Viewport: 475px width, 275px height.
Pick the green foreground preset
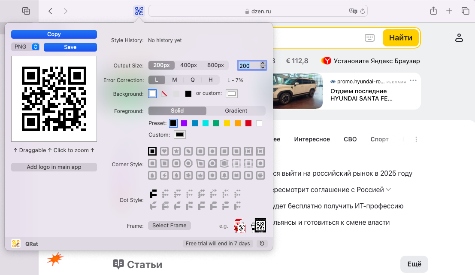tap(216, 123)
